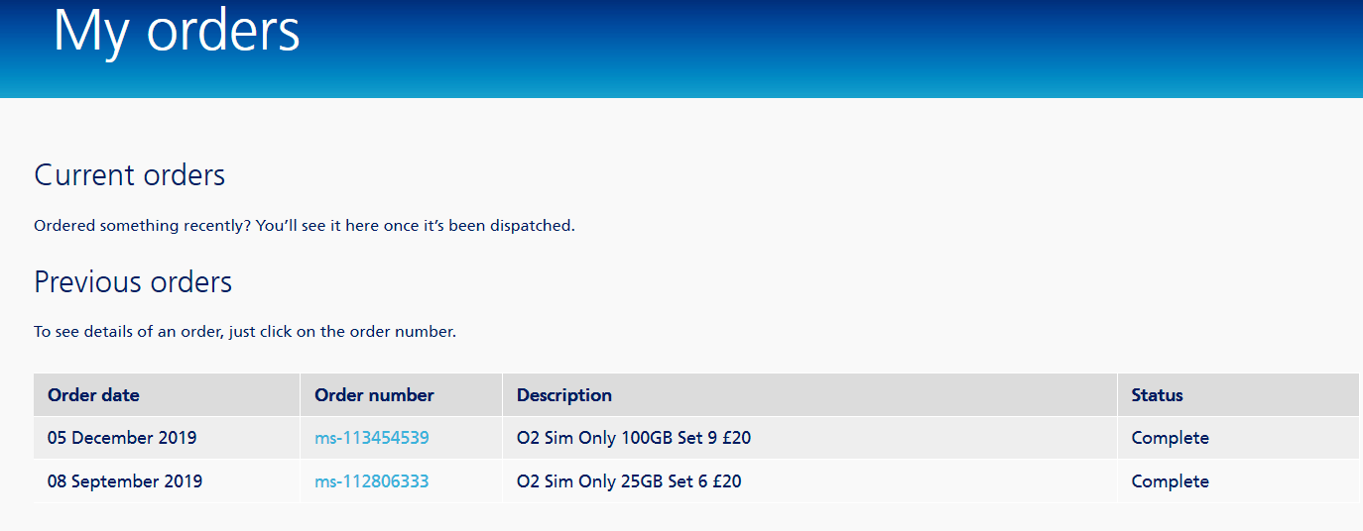Image resolution: width=1363 pixels, height=531 pixels.
Task: Click the blue header banner background
Action: coord(843,48)
